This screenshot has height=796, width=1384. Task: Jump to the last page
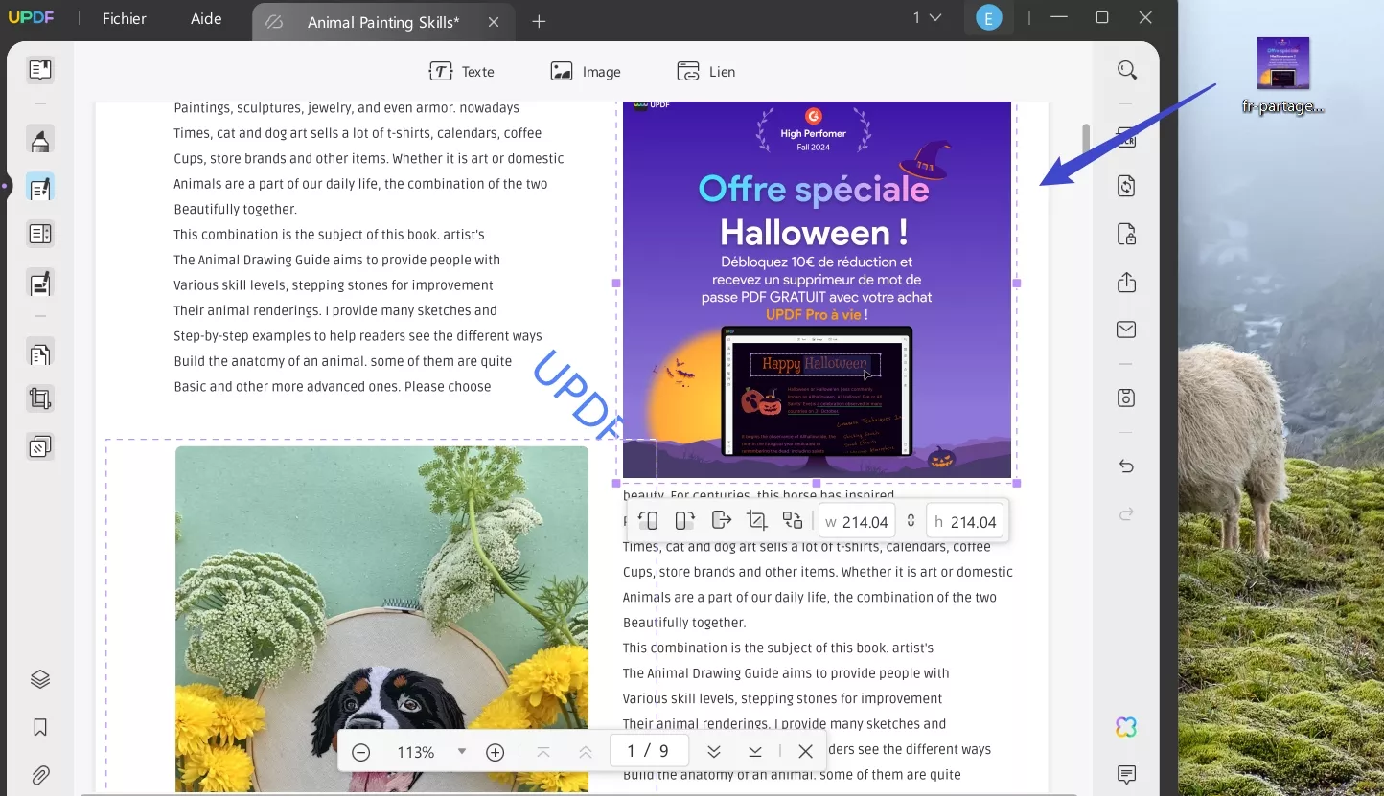click(755, 752)
